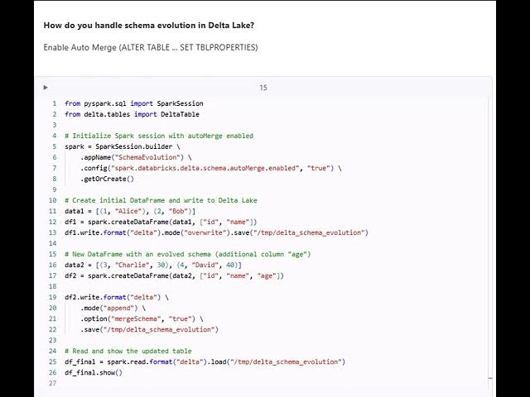Place cursor on the SparkSession import line

tap(133, 103)
